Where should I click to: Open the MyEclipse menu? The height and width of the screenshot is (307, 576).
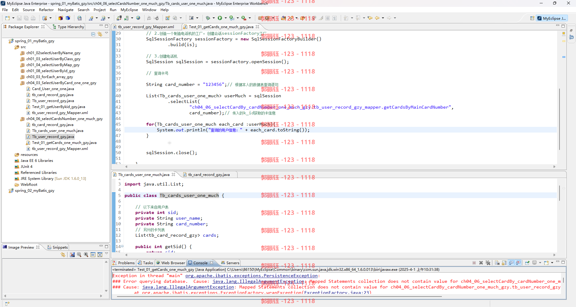point(129,10)
